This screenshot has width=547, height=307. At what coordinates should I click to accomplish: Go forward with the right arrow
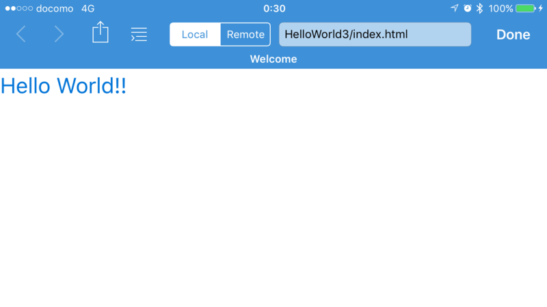tap(59, 34)
